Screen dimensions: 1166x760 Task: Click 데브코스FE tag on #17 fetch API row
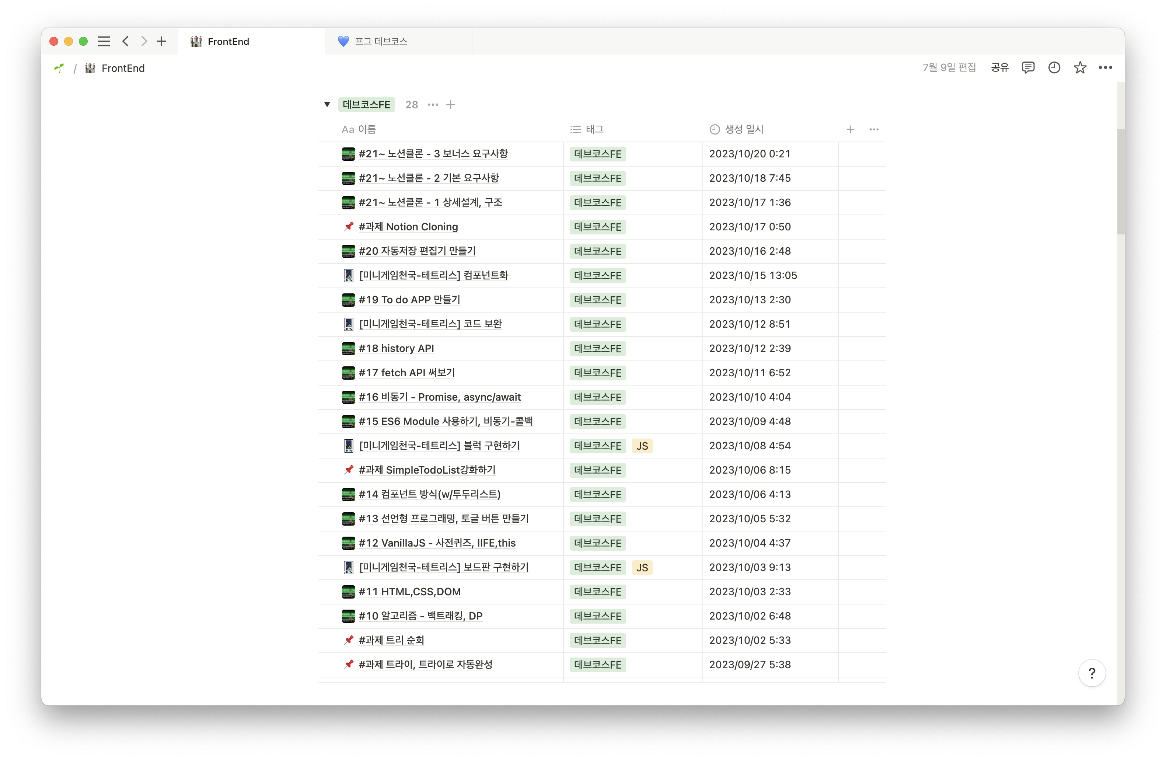click(598, 373)
